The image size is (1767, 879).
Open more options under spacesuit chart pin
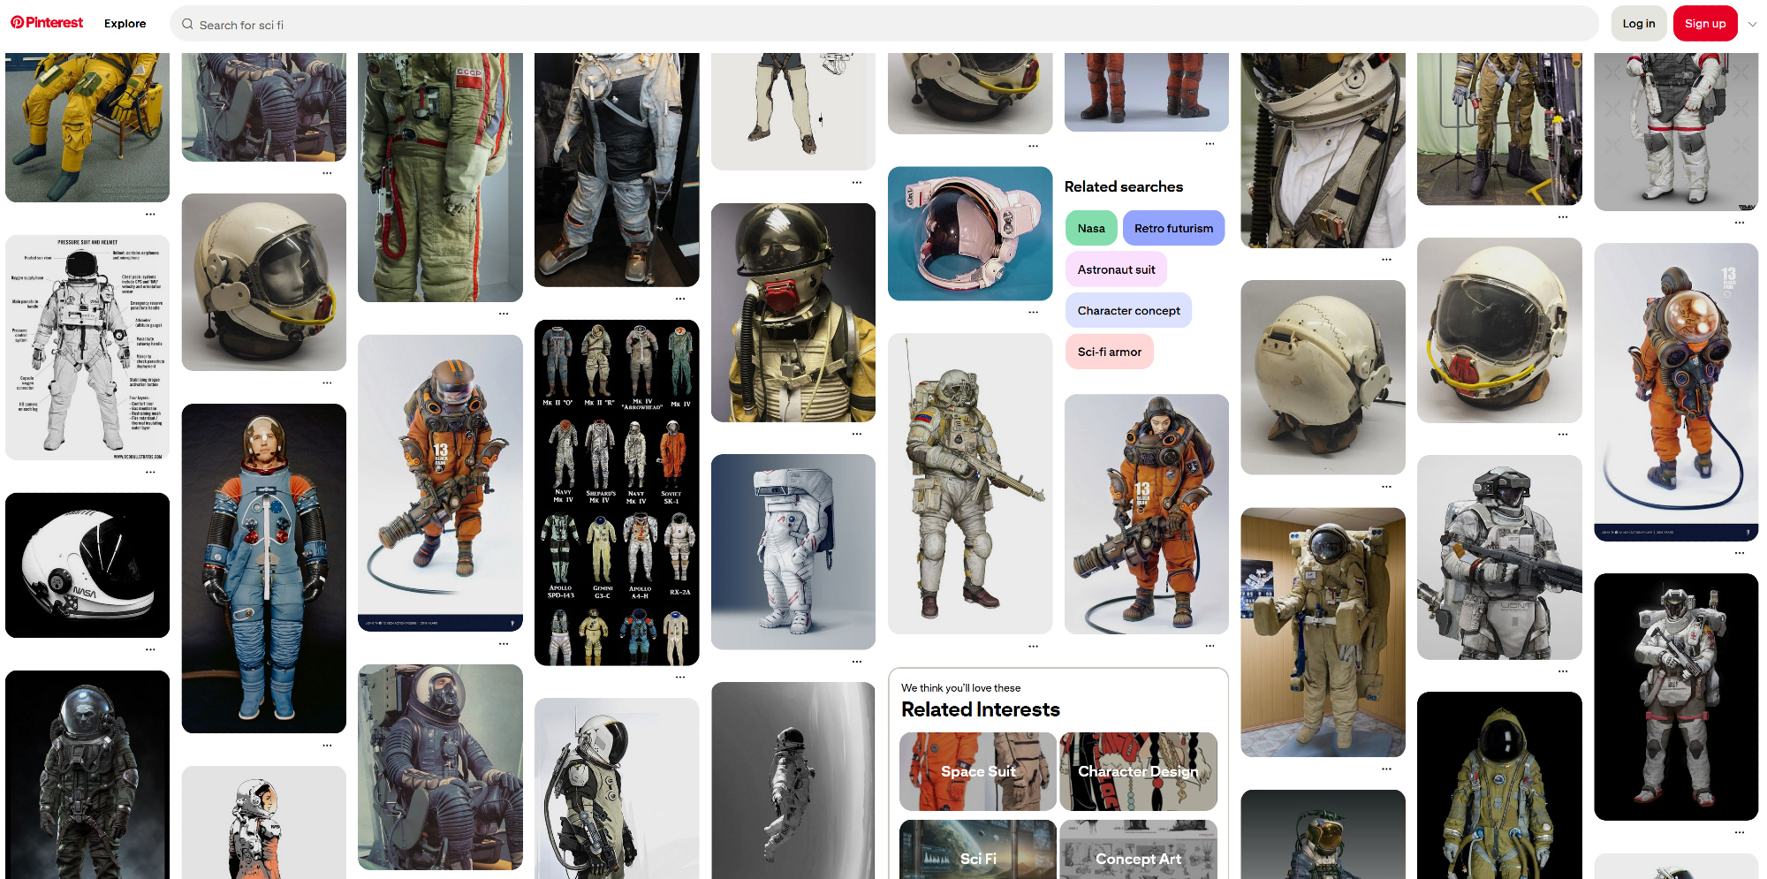(x=679, y=677)
